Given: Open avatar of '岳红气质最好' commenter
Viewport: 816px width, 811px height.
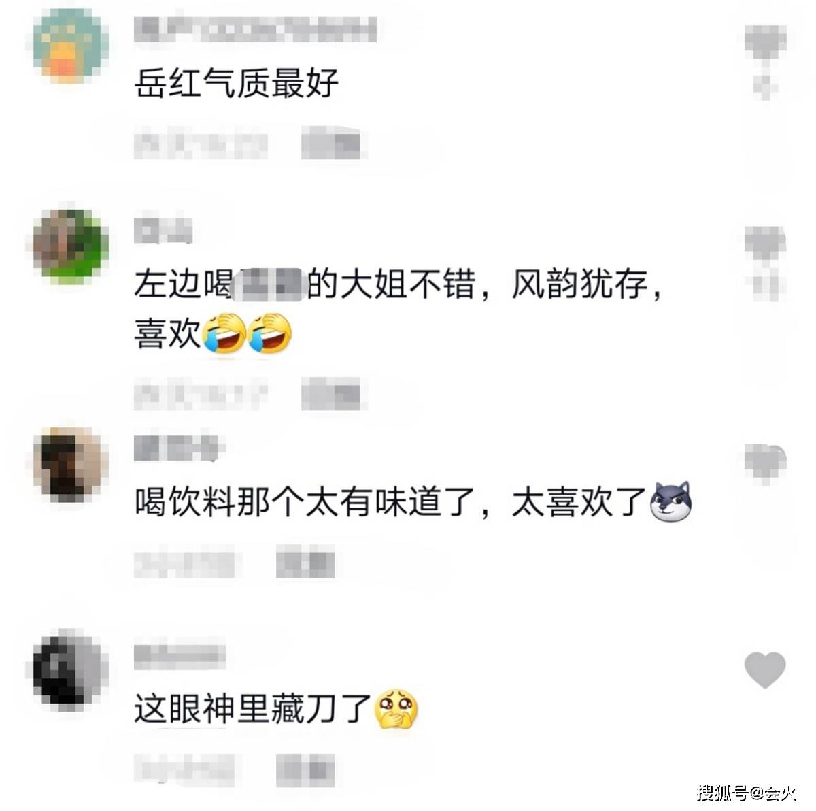Looking at the screenshot, I should click(x=71, y=46).
